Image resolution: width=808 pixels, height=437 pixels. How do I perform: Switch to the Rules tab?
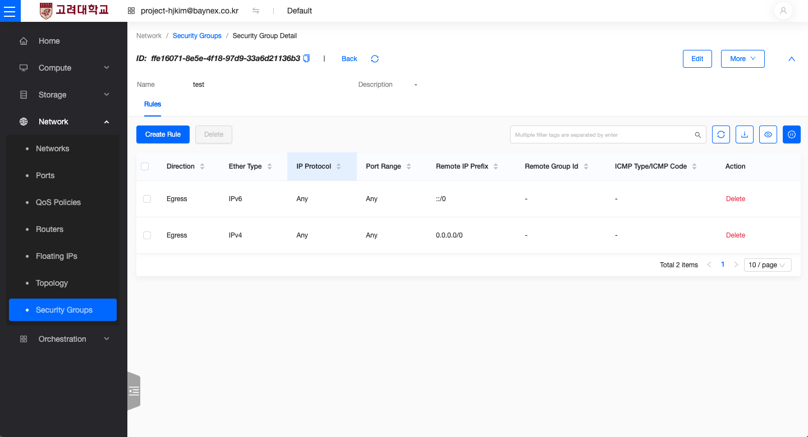click(x=153, y=104)
